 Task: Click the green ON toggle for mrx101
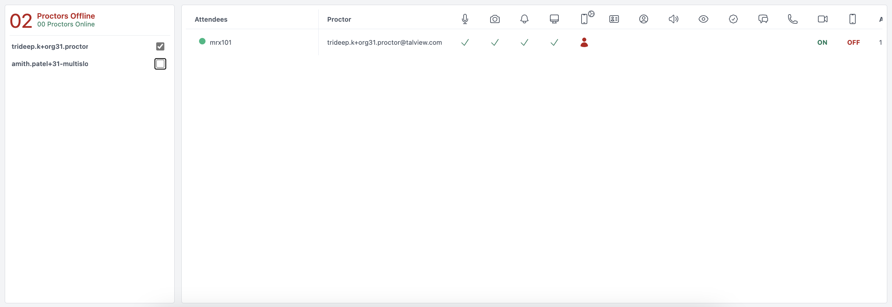[x=823, y=42]
